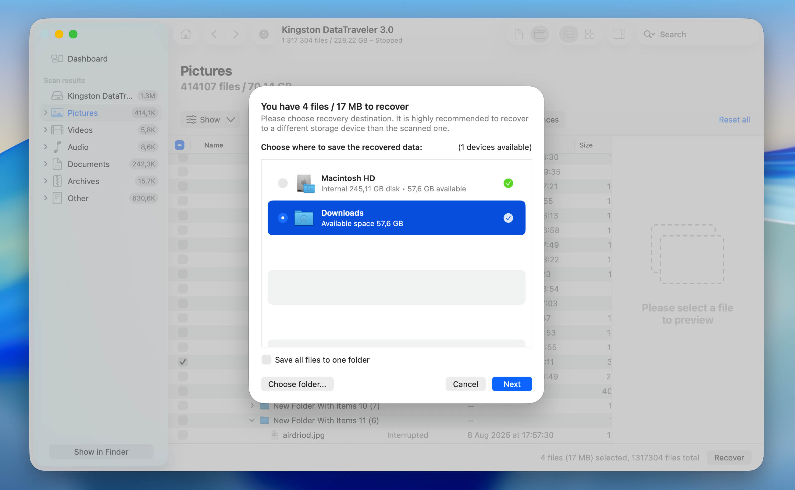Click green checkmark beside Macintosh HD
The height and width of the screenshot is (490, 795).
pos(508,183)
